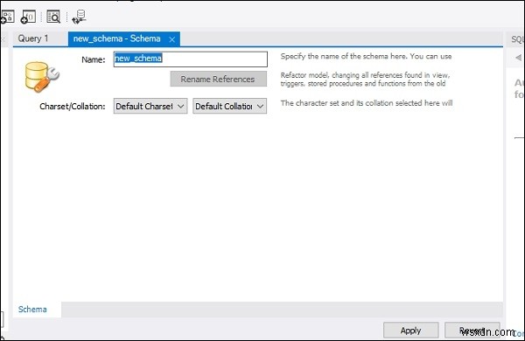Switch to the Query 1 tab
This screenshot has height=341, width=525.
point(33,38)
